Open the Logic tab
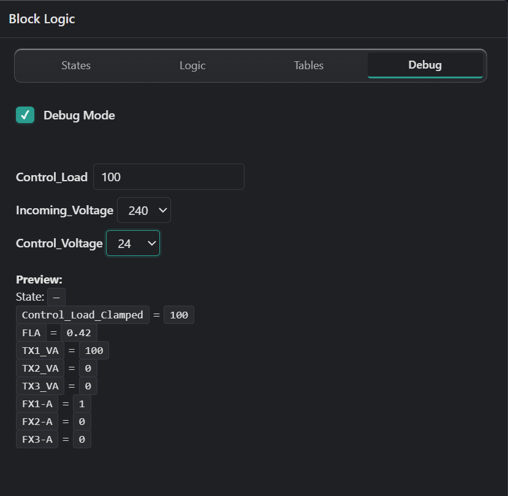This screenshot has width=508, height=496. pos(192,66)
